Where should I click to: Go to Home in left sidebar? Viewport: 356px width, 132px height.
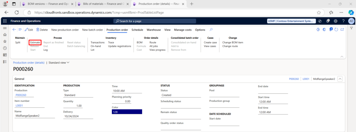(x=5, y=35)
